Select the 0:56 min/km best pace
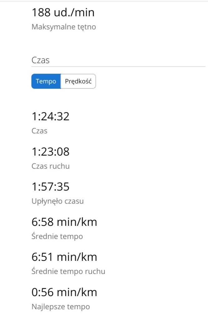Viewport: 208px width, 322px height. click(x=64, y=292)
